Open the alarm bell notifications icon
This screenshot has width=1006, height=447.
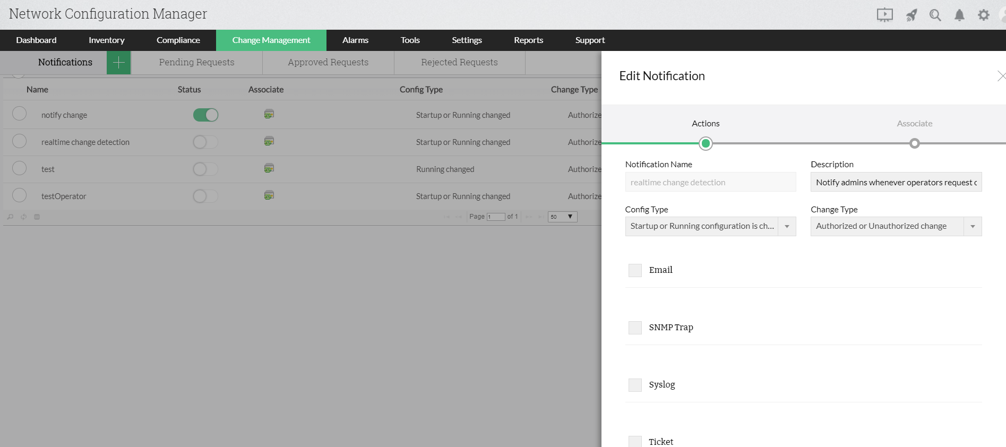point(959,15)
